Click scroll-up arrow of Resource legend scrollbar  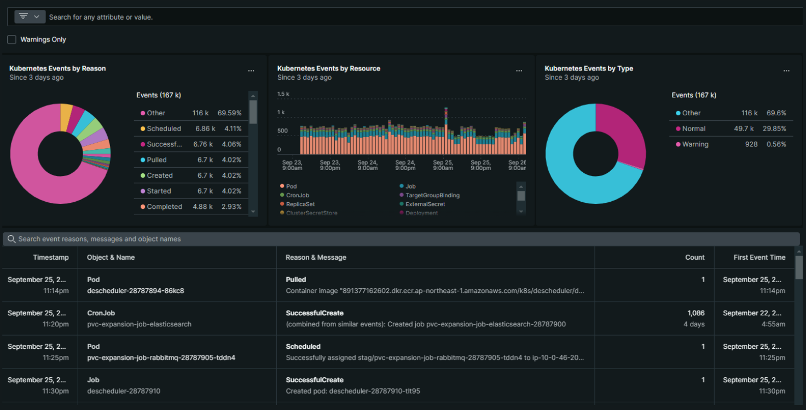coord(521,186)
